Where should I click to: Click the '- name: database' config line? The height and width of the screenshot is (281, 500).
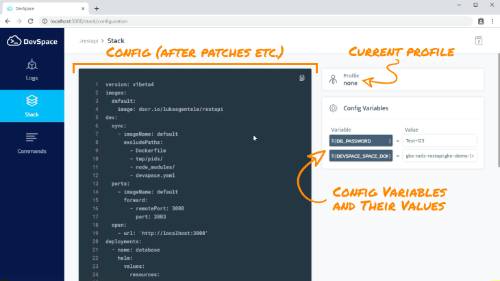click(136, 250)
